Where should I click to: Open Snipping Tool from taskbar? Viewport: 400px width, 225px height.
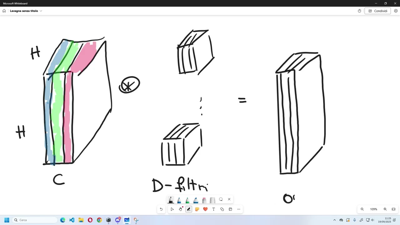click(136, 220)
